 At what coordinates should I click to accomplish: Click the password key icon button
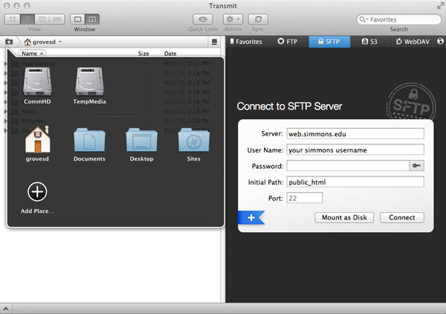[416, 166]
